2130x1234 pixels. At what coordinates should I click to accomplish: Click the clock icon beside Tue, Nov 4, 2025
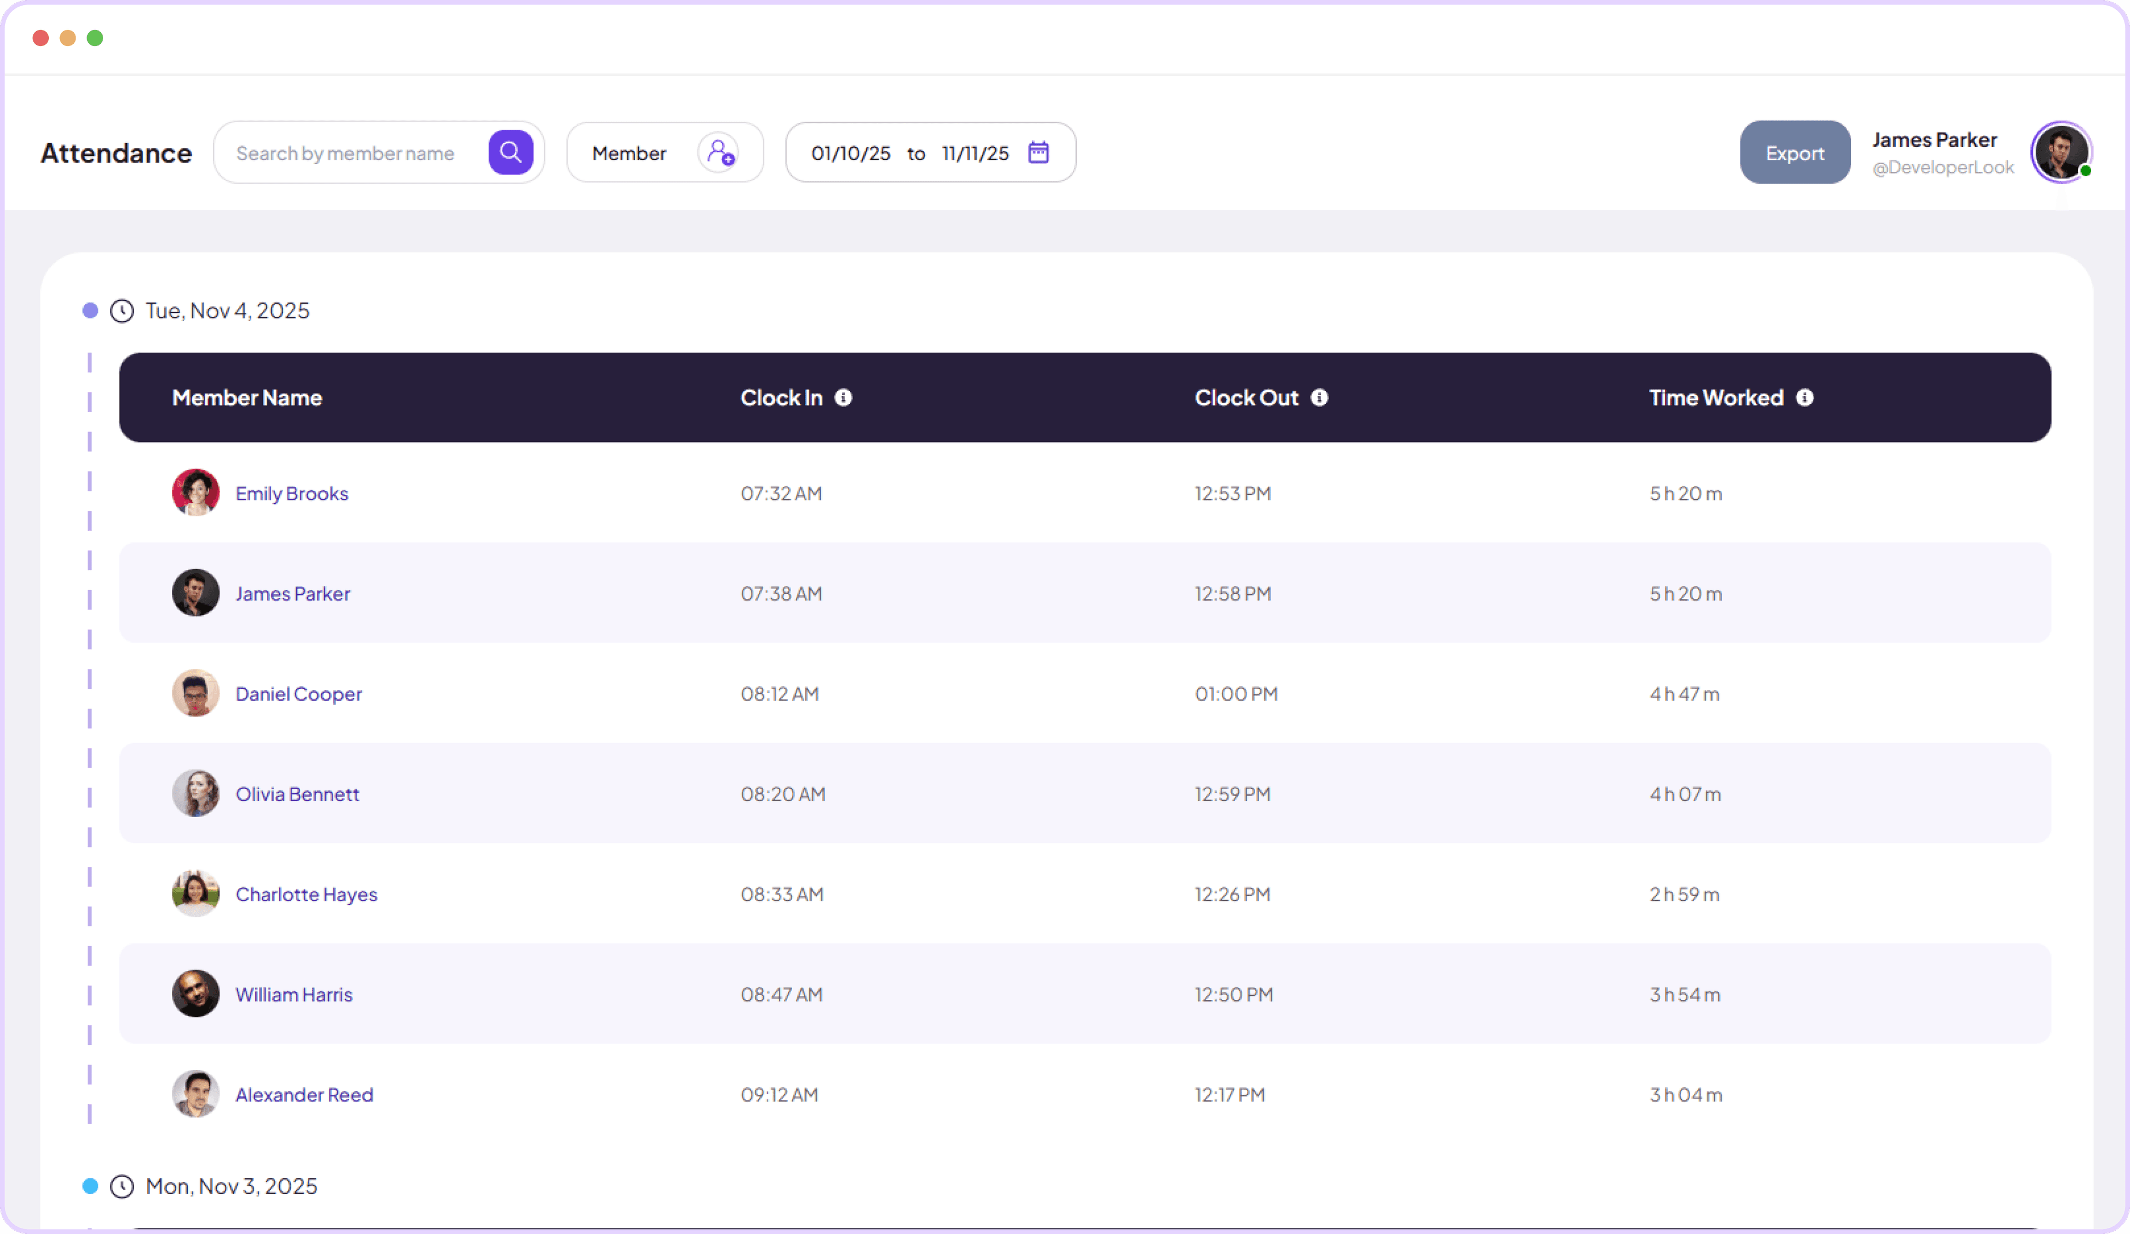point(121,310)
